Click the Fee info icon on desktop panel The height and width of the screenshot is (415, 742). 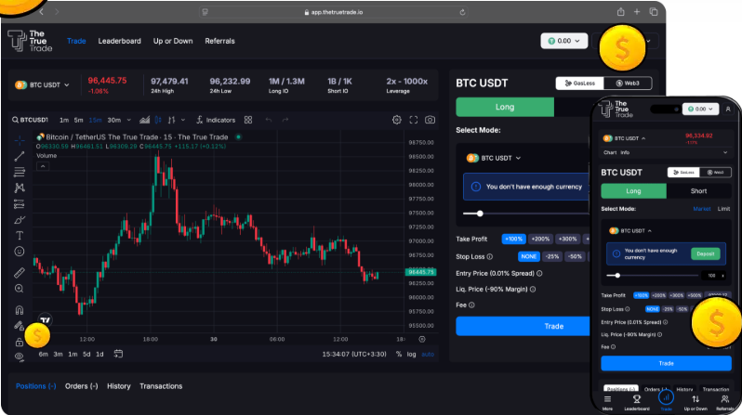(471, 305)
